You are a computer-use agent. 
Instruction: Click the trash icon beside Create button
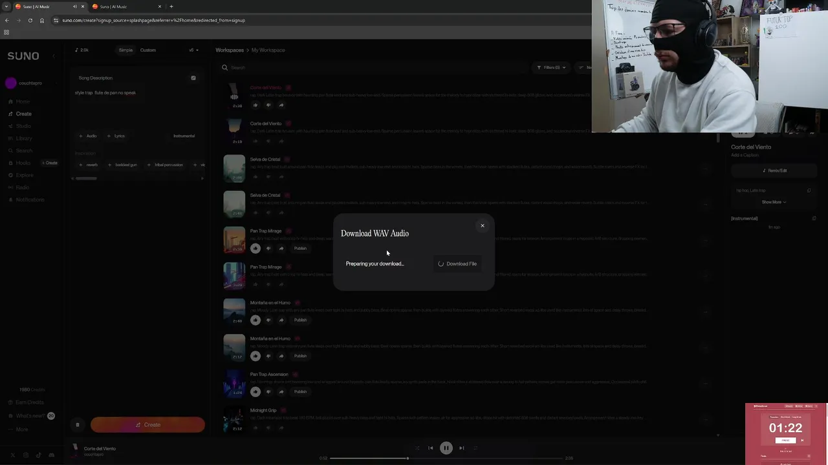pyautogui.click(x=78, y=424)
